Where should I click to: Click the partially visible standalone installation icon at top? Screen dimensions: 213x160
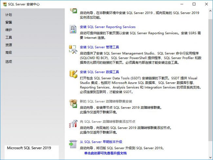73,11
